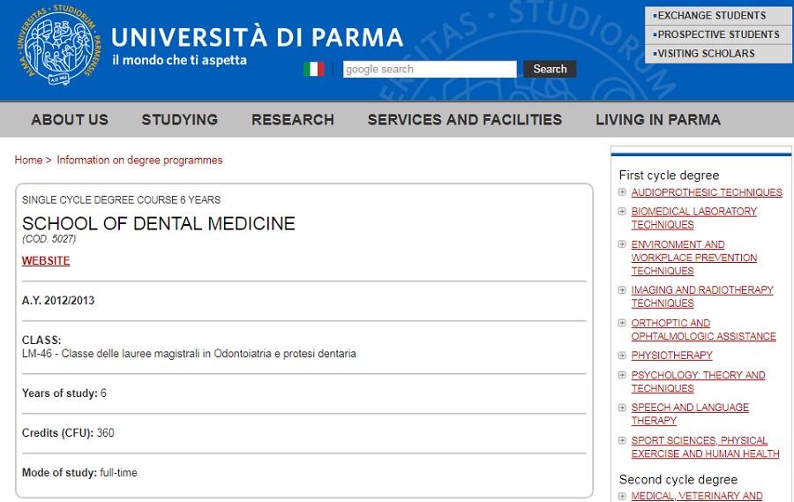Expand icon beside Biomedical Laboratory Techniques
The height and width of the screenshot is (502, 794).
coord(622,211)
